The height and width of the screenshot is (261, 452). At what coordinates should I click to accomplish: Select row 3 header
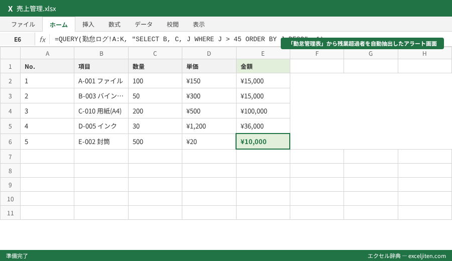[x=10, y=96]
